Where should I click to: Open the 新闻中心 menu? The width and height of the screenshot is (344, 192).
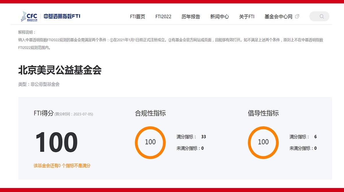[x=220, y=17]
